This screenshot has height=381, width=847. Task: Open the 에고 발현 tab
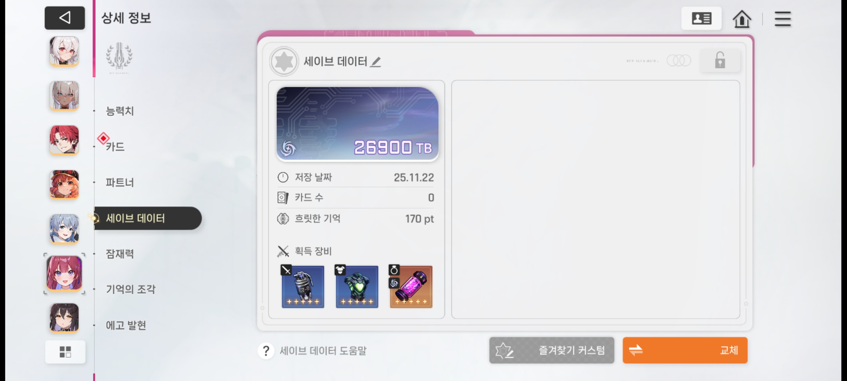(x=126, y=325)
